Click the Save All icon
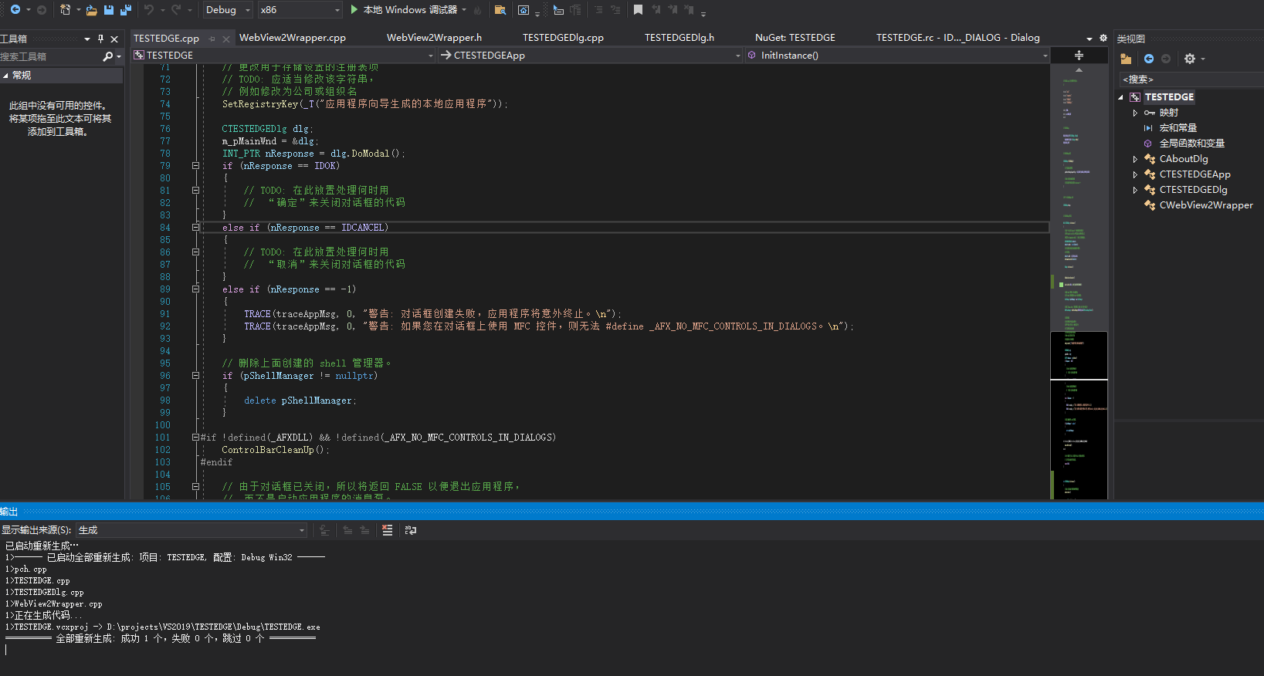 tap(126, 9)
